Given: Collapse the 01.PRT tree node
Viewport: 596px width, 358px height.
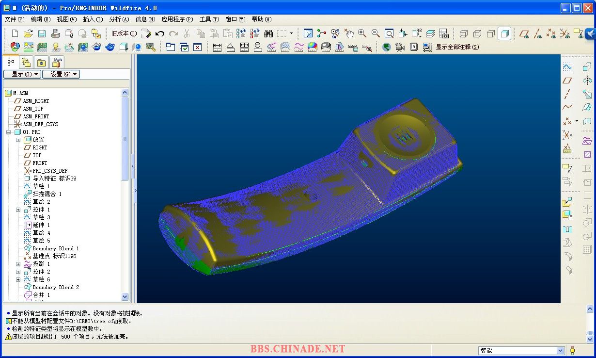Looking at the screenshot, I should (8, 132).
